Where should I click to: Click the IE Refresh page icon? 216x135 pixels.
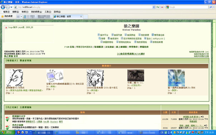pos(158,7)
